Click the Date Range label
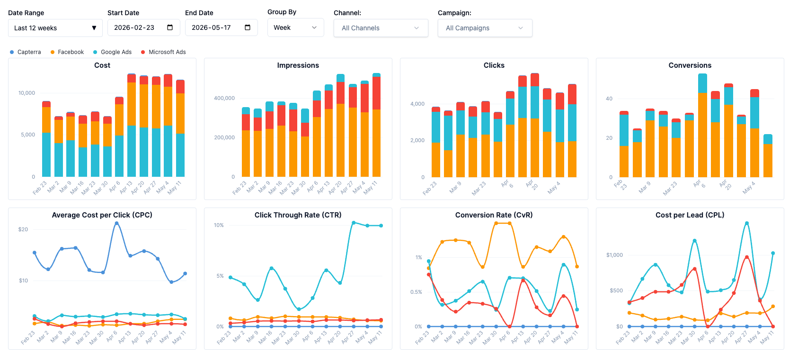Image resolution: width=789 pixels, height=363 pixels. (x=26, y=13)
